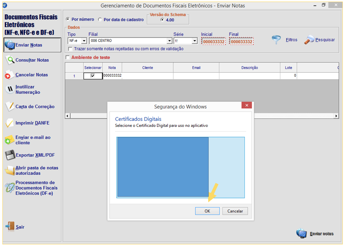Viewport: 346px width, 246px height.
Task: Click Cancelar in Segurança do Windows dialog
Action: [x=235, y=211]
